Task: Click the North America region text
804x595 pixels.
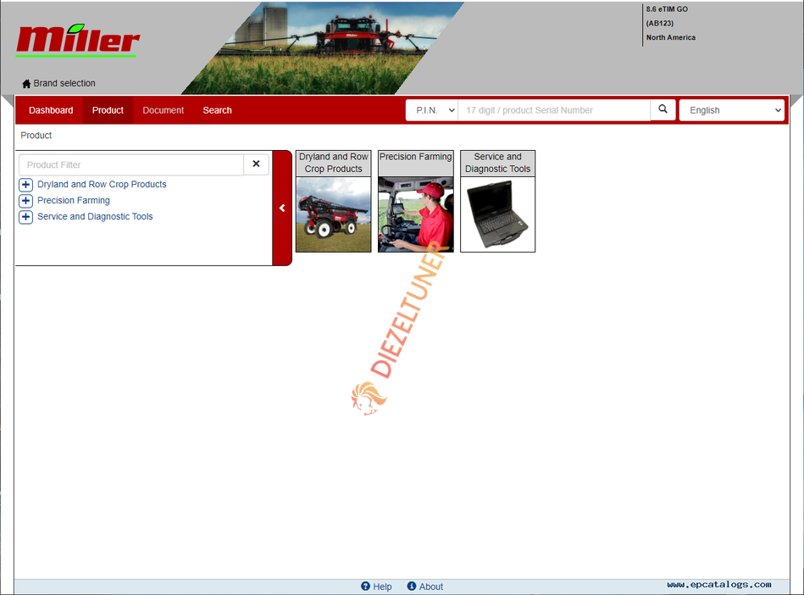Action: pyautogui.click(x=671, y=37)
